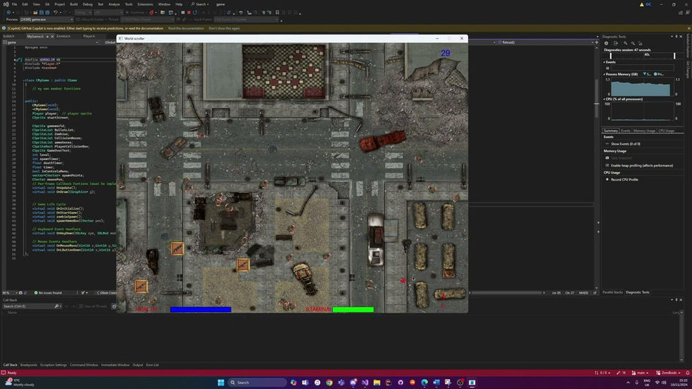Viewport: 692px width, 389px height.
Task: Toggle Lifecycle Events in debug toolbar
Action: [91, 19]
